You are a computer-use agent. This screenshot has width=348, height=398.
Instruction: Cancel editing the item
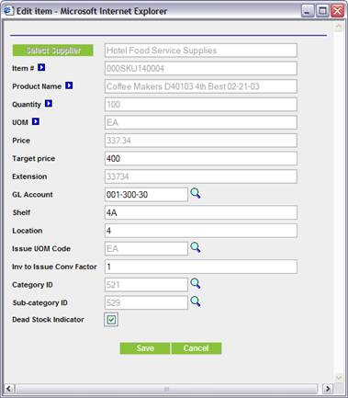click(196, 348)
